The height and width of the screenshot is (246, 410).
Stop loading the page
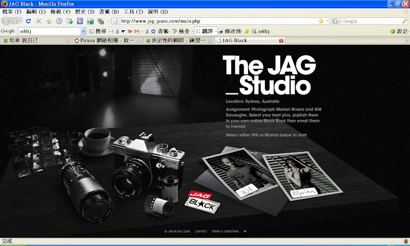[x=39, y=21]
